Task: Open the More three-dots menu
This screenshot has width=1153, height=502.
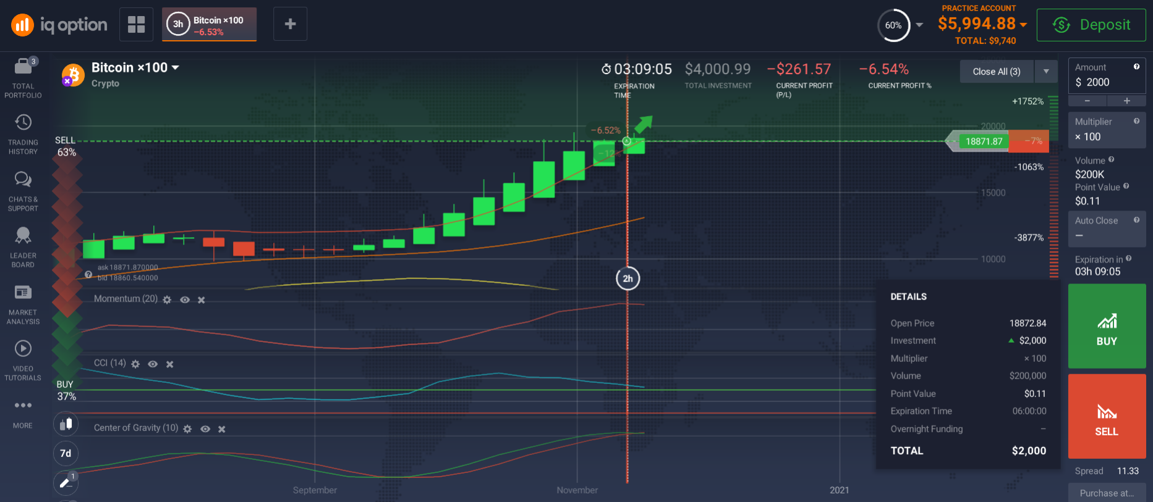Action: pyautogui.click(x=23, y=406)
